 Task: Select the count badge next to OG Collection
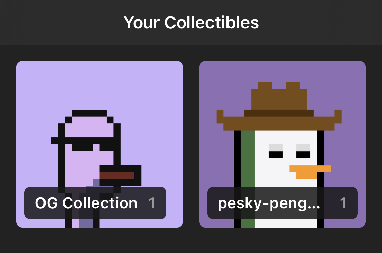pyautogui.click(x=152, y=203)
